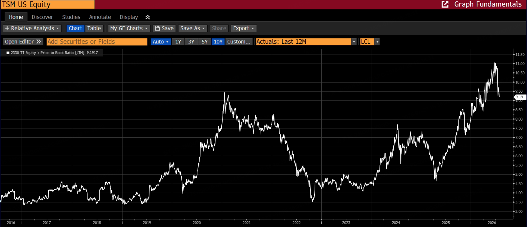The width and height of the screenshot is (527, 227).
Task: Open the Home tab
Action: point(16,17)
